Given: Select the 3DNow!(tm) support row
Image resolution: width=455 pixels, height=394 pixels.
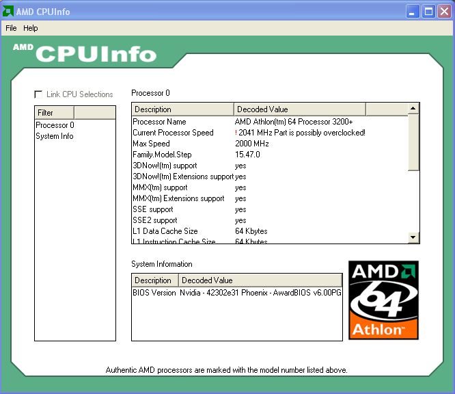Looking at the screenshot, I should pyautogui.click(x=270, y=166).
